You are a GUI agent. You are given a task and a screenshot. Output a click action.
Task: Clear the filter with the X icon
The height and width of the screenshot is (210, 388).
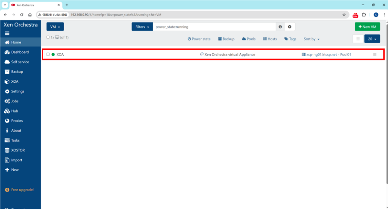click(289, 27)
